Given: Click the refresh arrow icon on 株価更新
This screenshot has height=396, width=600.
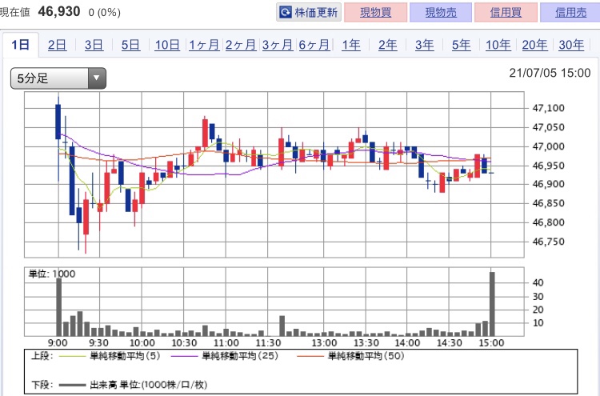Looking at the screenshot, I should [286, 12].
